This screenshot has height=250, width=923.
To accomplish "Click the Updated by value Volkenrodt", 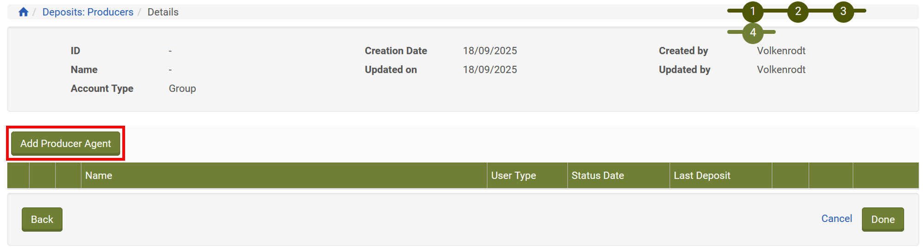I will coord(781,70).
